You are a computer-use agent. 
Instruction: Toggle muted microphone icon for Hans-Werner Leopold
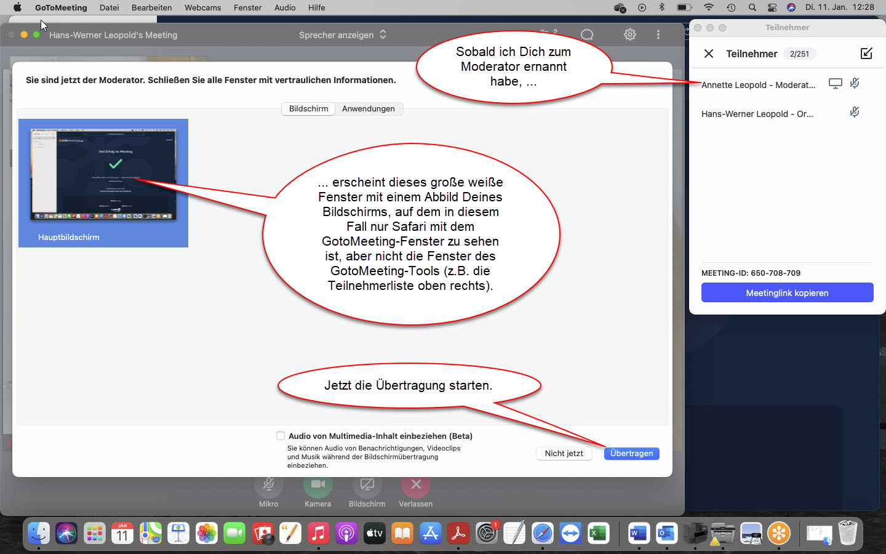pos(855,112)
